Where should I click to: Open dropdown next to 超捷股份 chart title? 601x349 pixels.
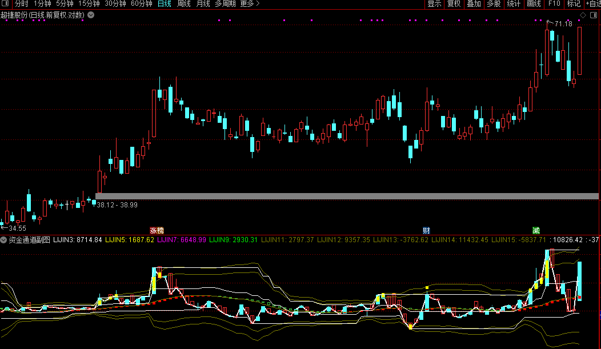click(91, 15)
